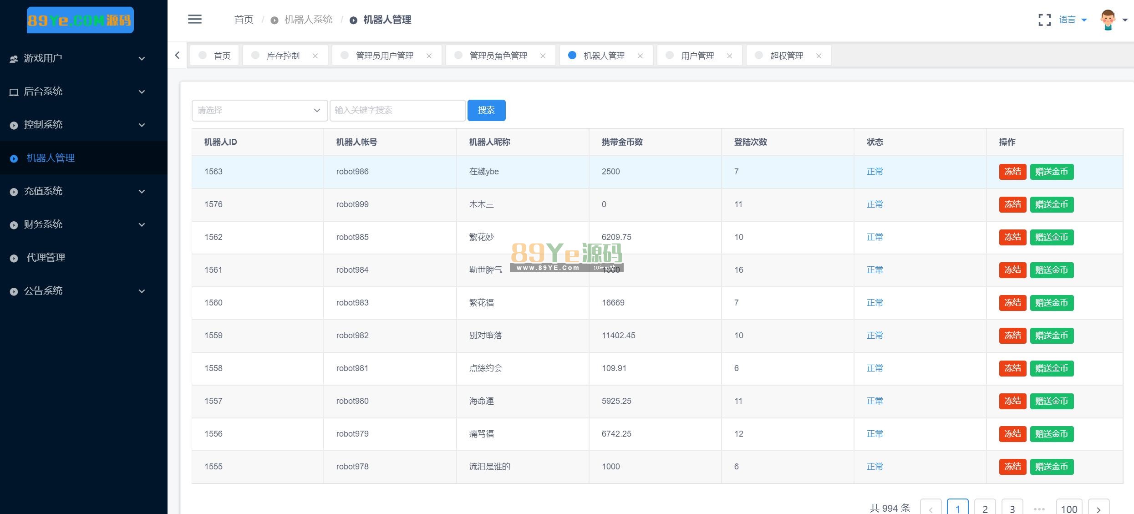The width and height of the screenshot is (1134, 514).
Task: Open the user avatar menu
Action: tap(1108, 20)
